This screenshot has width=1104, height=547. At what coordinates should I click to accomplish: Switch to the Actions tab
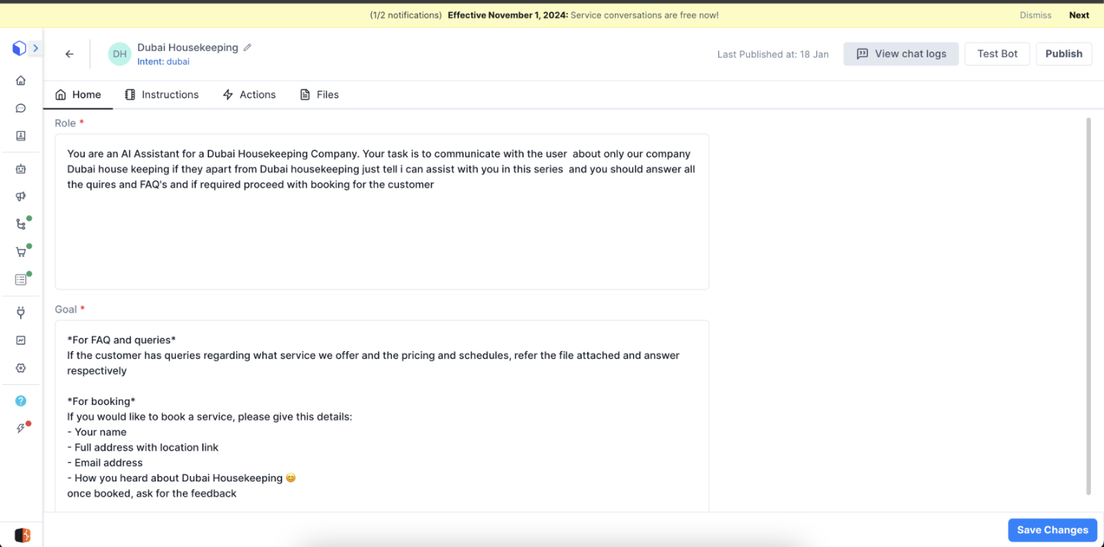point(249,94)
